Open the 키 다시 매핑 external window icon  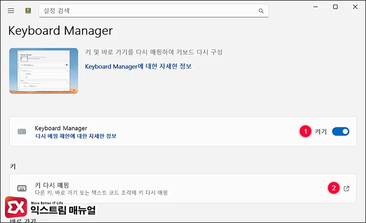click(x=346, y=188)
